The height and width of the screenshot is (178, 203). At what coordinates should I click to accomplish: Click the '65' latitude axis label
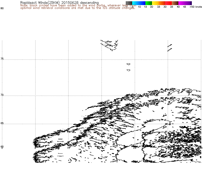[2, 123]
